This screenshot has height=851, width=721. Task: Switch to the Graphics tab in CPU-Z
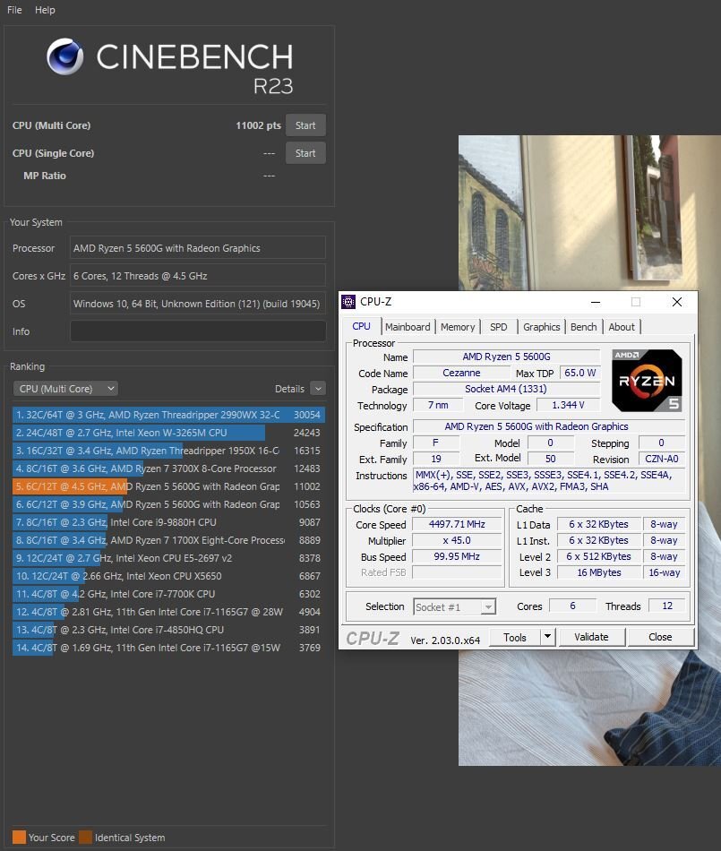point(542,327)
